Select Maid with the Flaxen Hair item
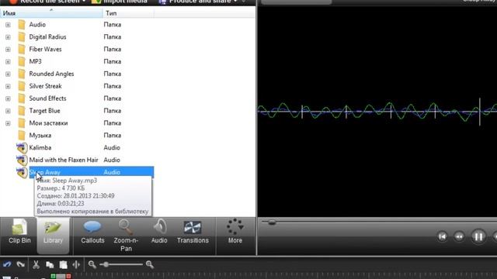497x279 pixels. 64,160
